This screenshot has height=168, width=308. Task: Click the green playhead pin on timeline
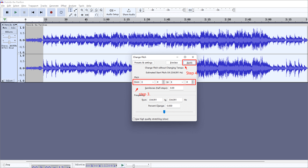click(4, 19)
